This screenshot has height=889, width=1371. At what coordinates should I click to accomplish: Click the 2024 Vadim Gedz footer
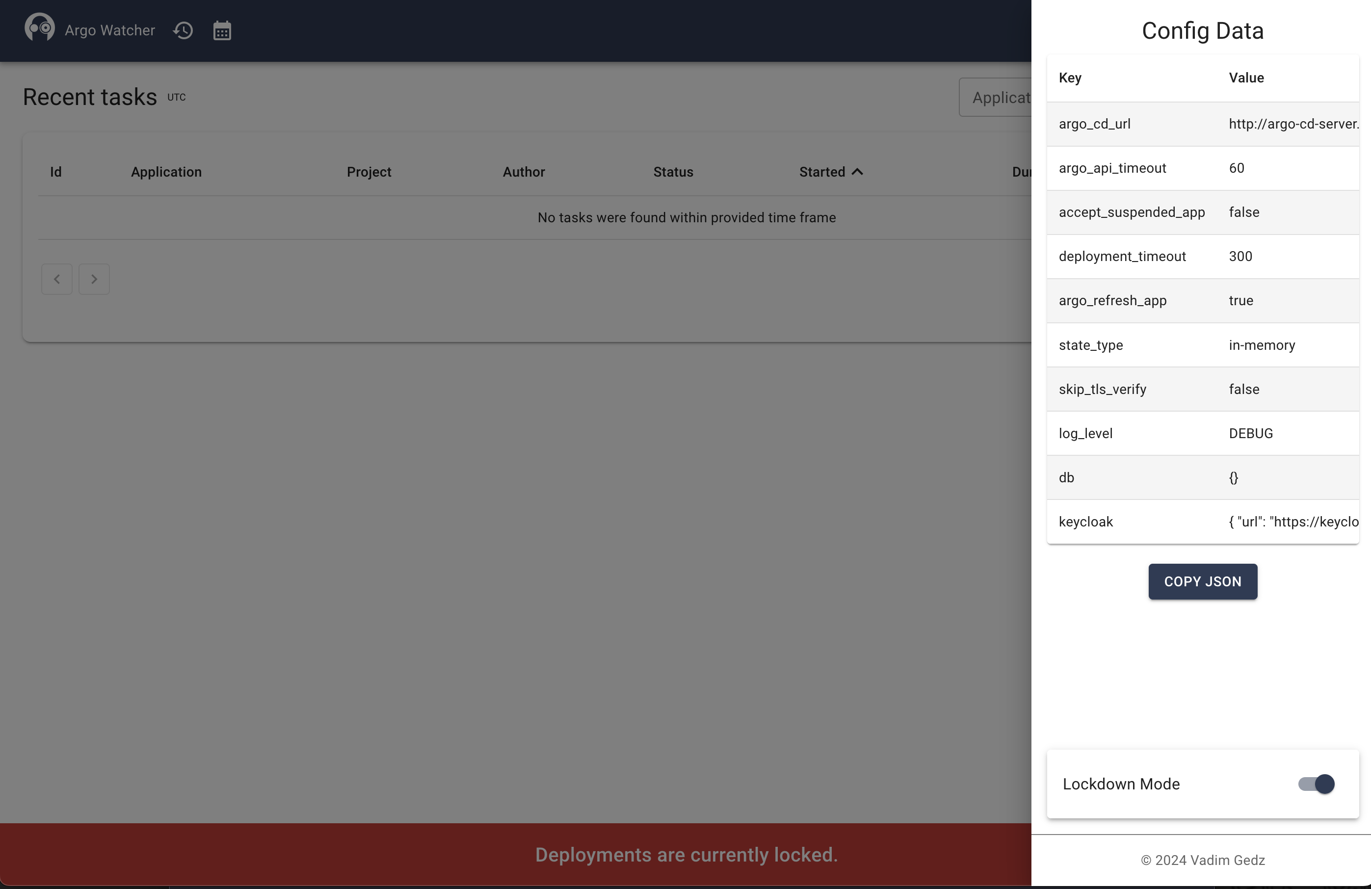tap(1202, 860)
